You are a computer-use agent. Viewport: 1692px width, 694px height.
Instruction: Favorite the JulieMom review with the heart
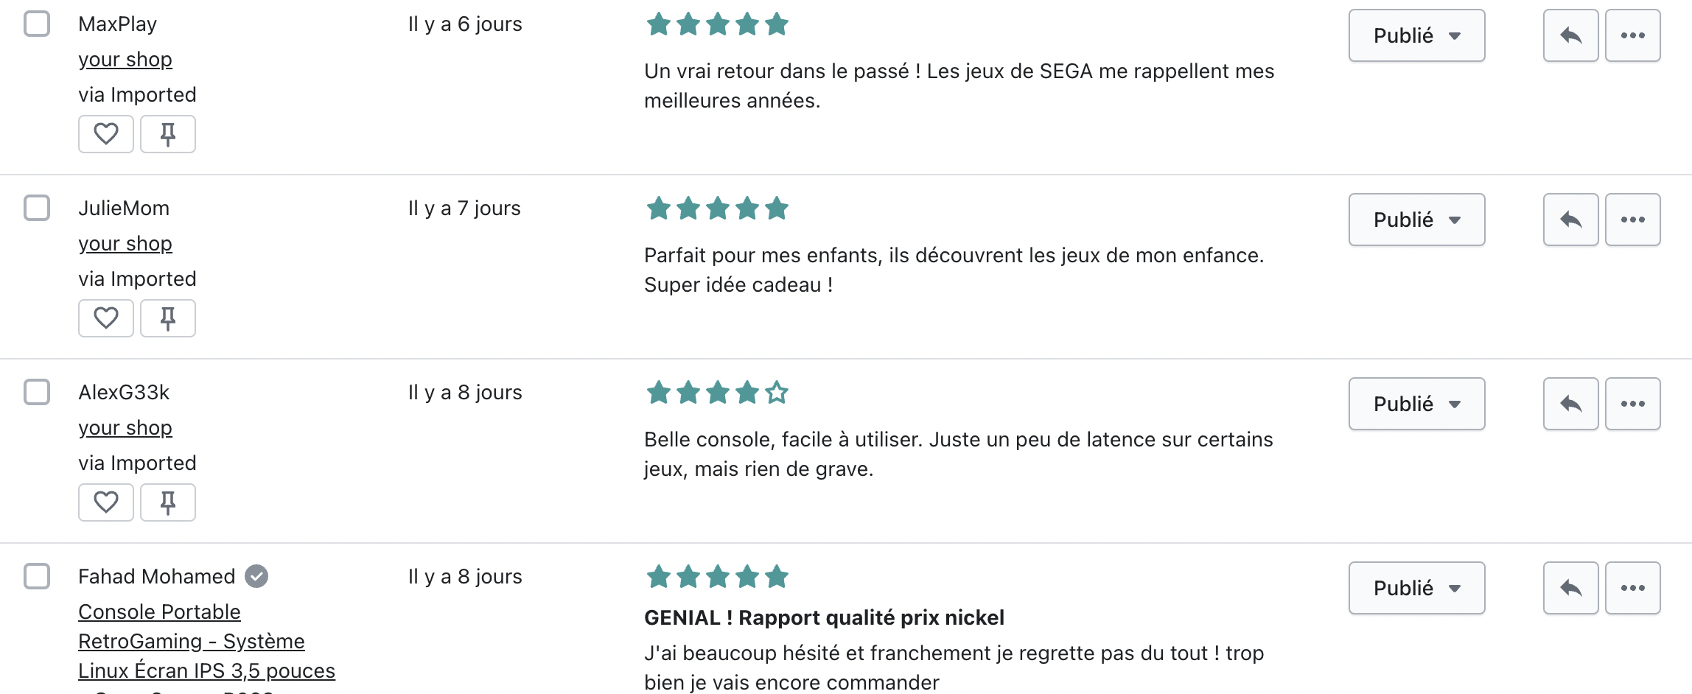coord(106,318)
